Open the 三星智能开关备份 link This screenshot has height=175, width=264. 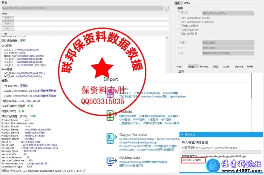click(130, 123)
